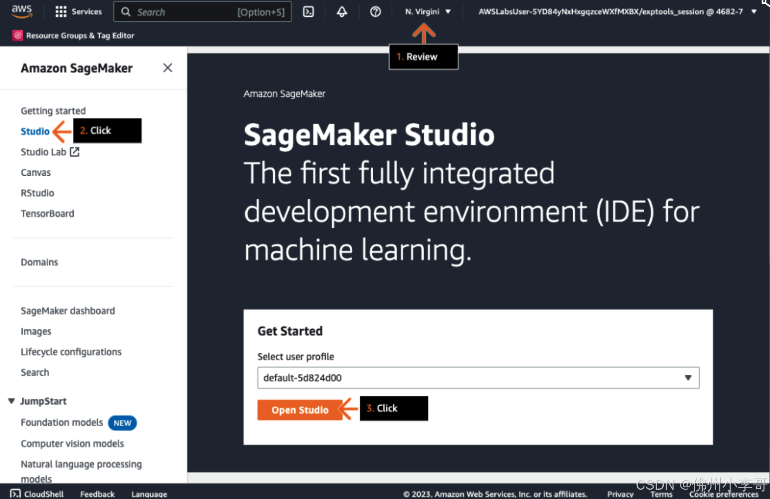Image resolution: width=770 pixels, height=499 pixels.
Task: Open Natural language processing models
Action: click(x=81, y=471)
